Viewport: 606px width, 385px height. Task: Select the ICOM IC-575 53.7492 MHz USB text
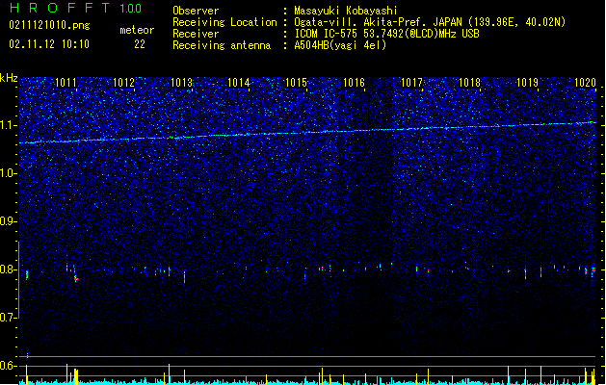pos(386,34)
